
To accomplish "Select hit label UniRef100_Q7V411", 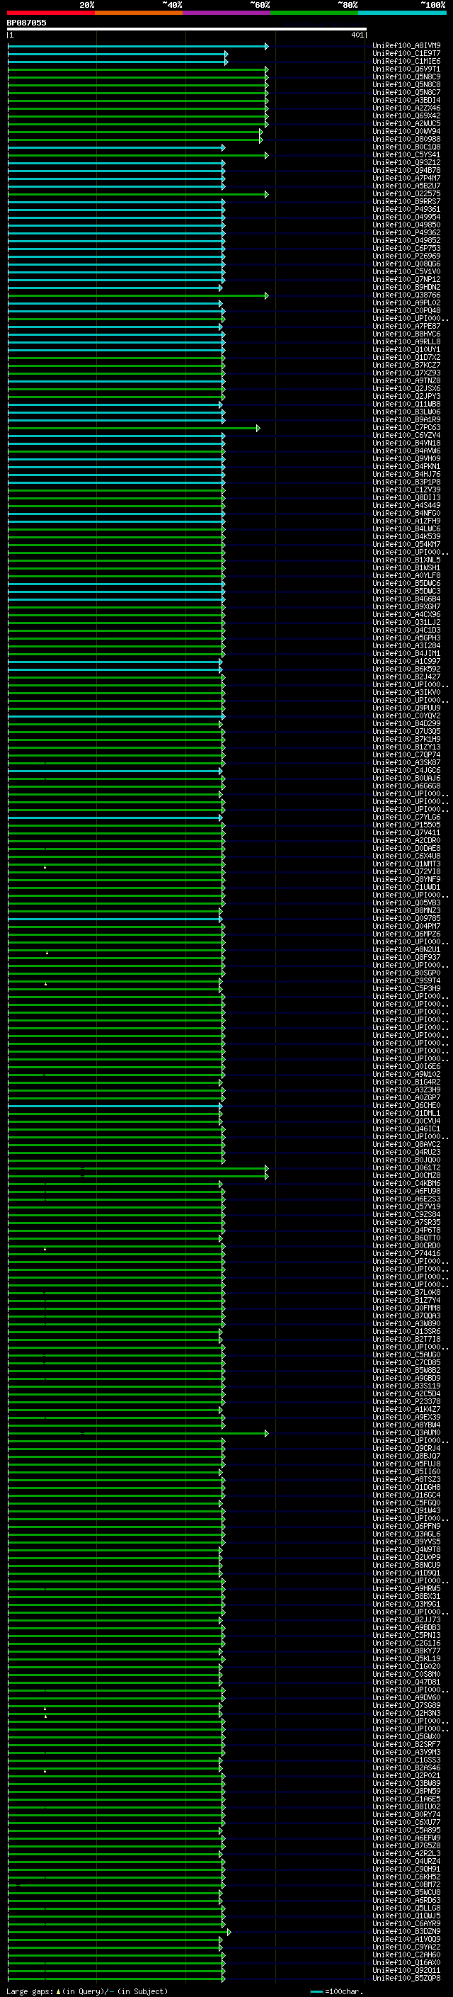I will tap(406, 832).
